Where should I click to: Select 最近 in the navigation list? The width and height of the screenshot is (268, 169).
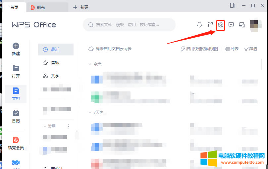[x=56, y=50]
